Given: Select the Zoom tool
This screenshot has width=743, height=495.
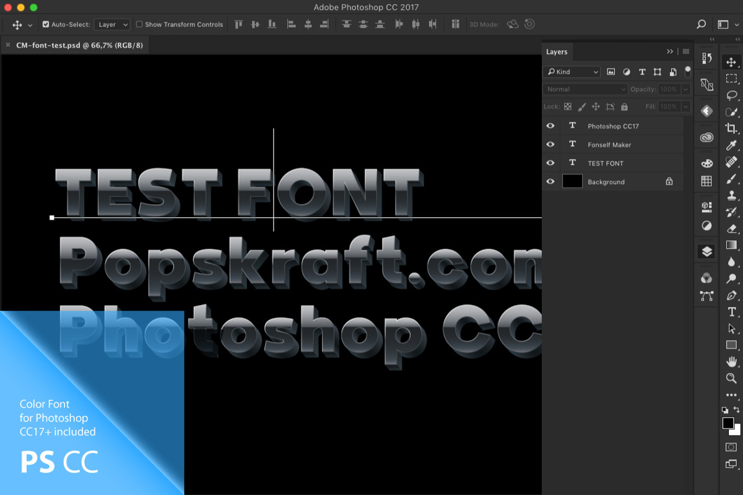Looking at the screenshot, I should click(x=731, y=378).
